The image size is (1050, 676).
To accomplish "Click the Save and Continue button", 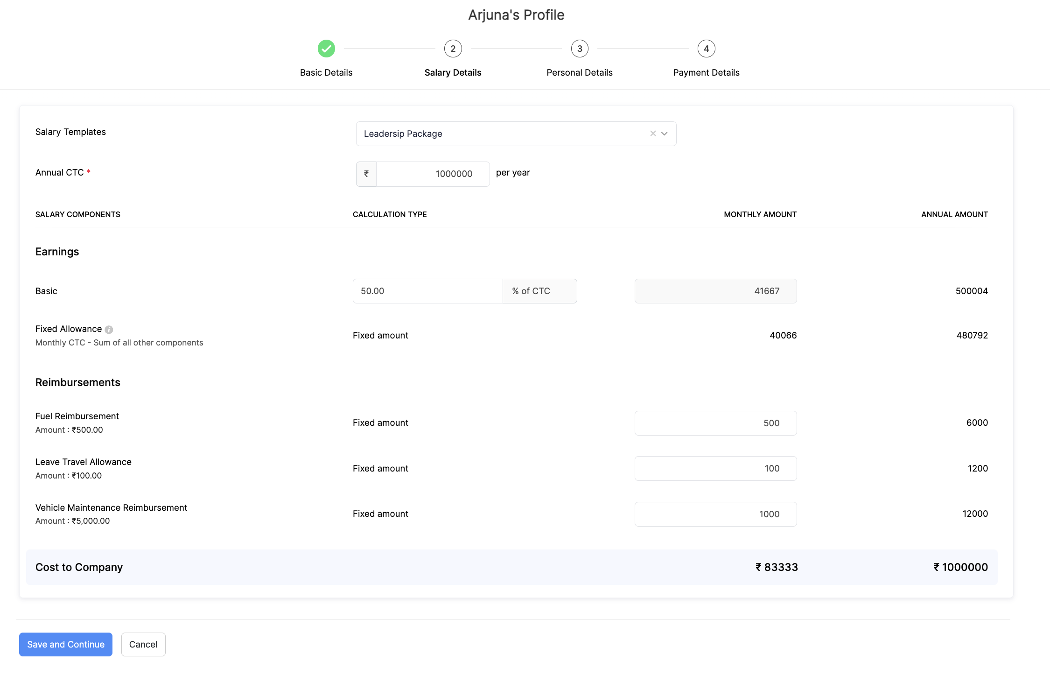I will [65, 644].
